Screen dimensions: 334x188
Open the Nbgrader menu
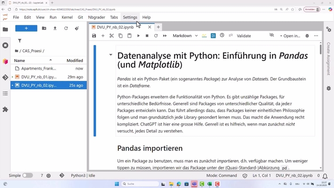click(x=96, y=17)
